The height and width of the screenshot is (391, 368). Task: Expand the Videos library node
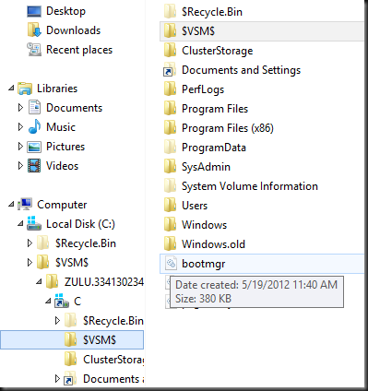click(20, 166)
